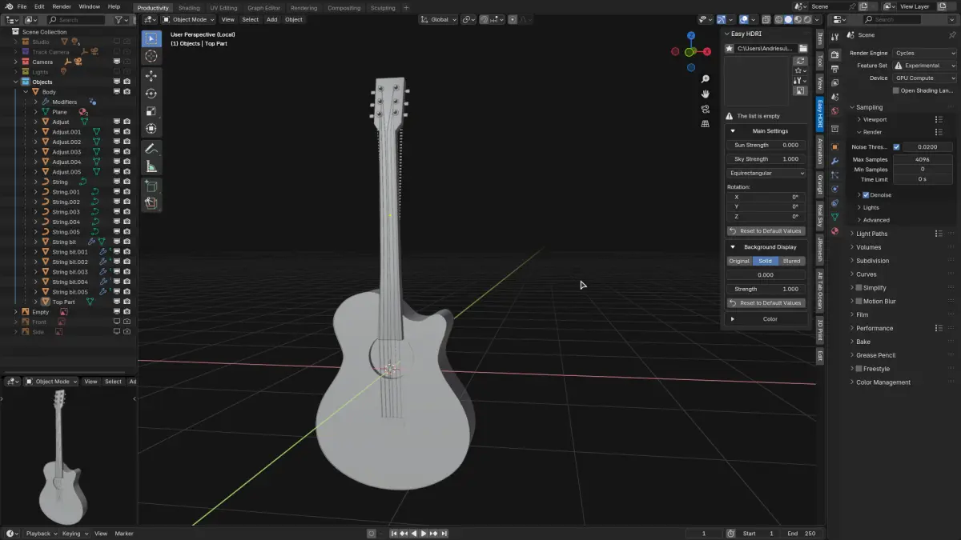Open the Feature Set dropdown
The height and width of the screenshot is (540, 961).
click(924, 66)
